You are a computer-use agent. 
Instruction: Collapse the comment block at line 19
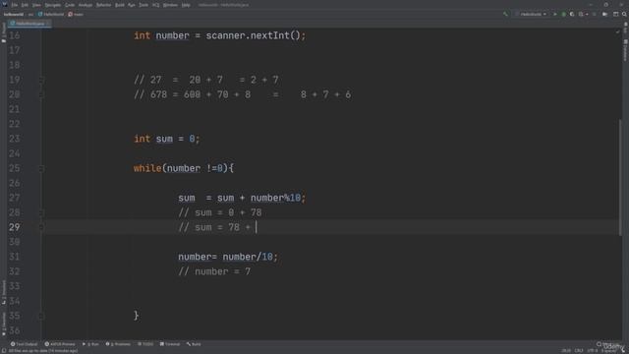tap(41, 80)
